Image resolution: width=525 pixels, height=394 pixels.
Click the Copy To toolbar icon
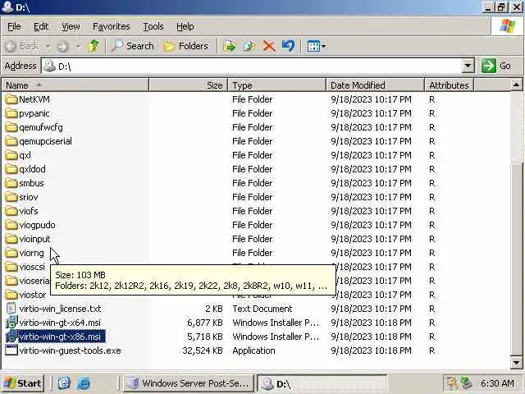(249, 46)
